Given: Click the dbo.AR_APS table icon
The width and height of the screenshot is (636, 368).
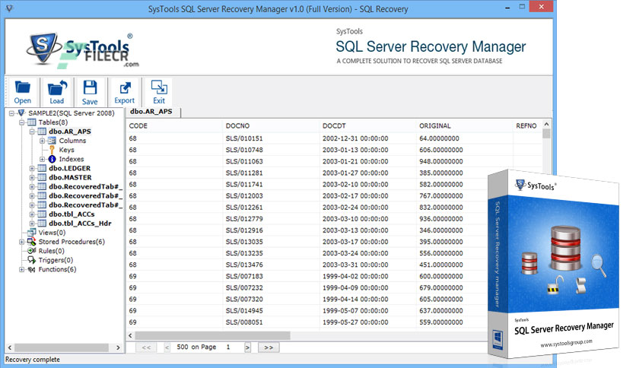Looking at the screenshot, I should (x=42, y=132).
